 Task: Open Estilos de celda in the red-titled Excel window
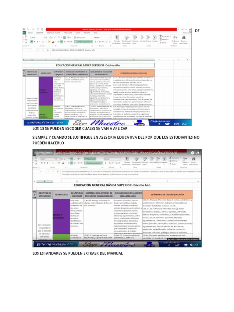(x=135, y=40)
